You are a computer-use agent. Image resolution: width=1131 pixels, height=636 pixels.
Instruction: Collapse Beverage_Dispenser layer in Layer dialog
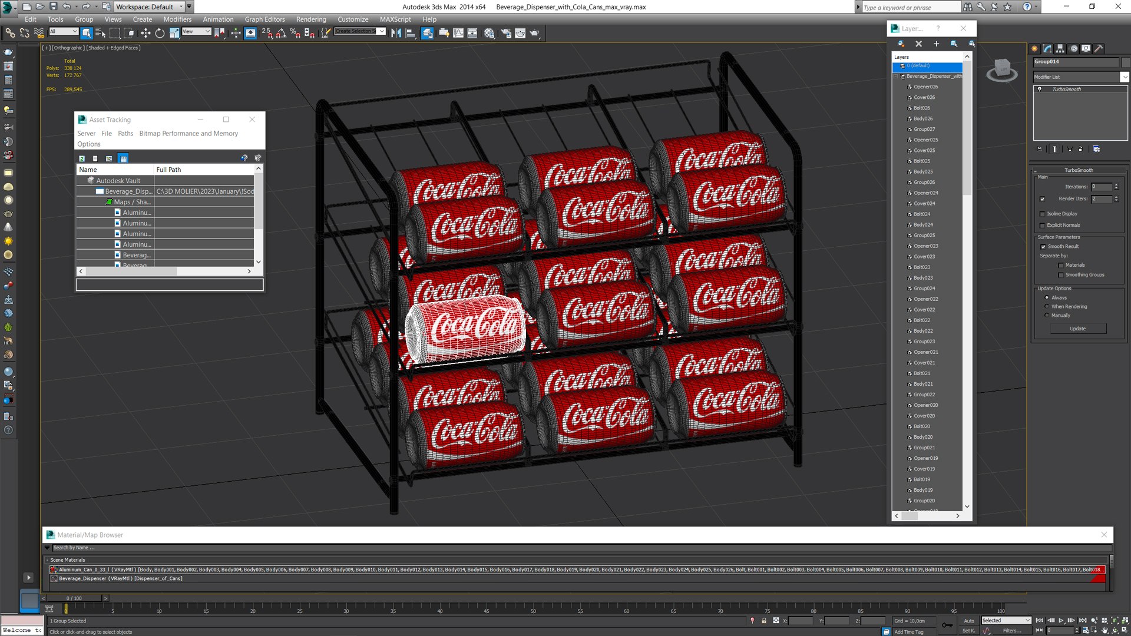tap(896, 77)
